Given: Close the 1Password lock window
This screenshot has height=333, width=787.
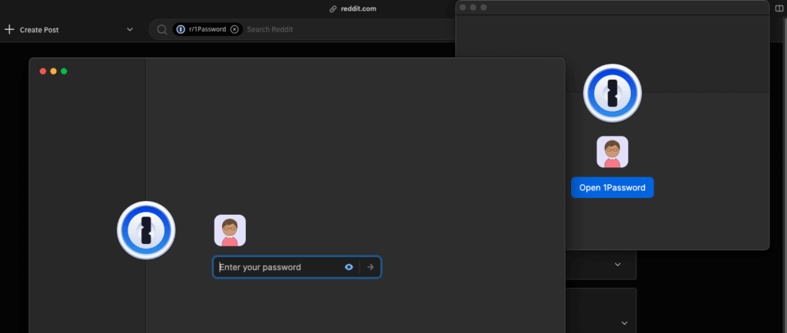Looking at the screenshot, I should [x=43, y=71].
